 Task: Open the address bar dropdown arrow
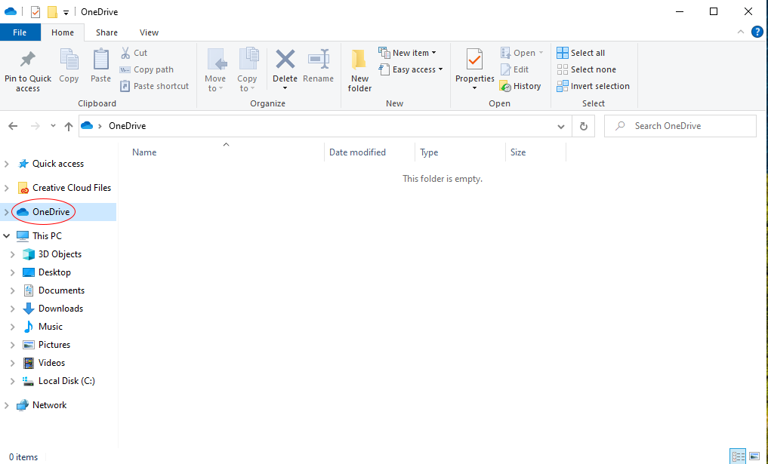(561, 126)
